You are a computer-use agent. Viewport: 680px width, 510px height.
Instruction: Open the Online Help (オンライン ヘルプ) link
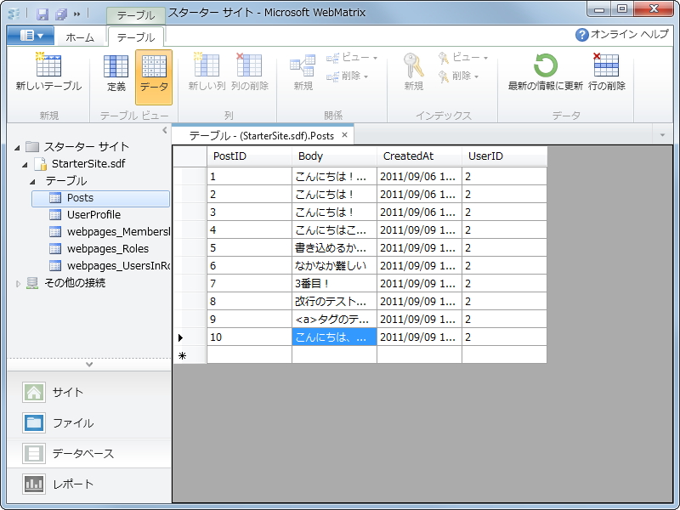[622, 34]
